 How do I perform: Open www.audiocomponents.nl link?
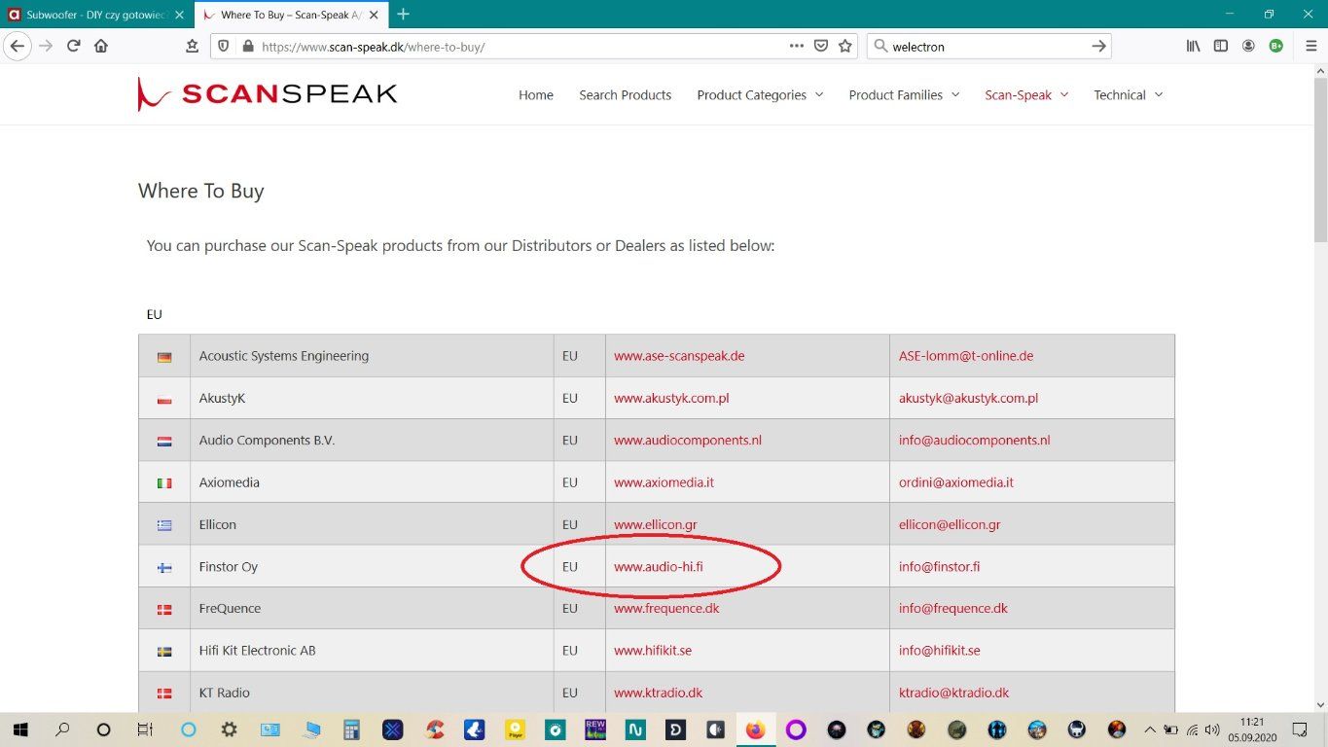[x=688, y=440]
